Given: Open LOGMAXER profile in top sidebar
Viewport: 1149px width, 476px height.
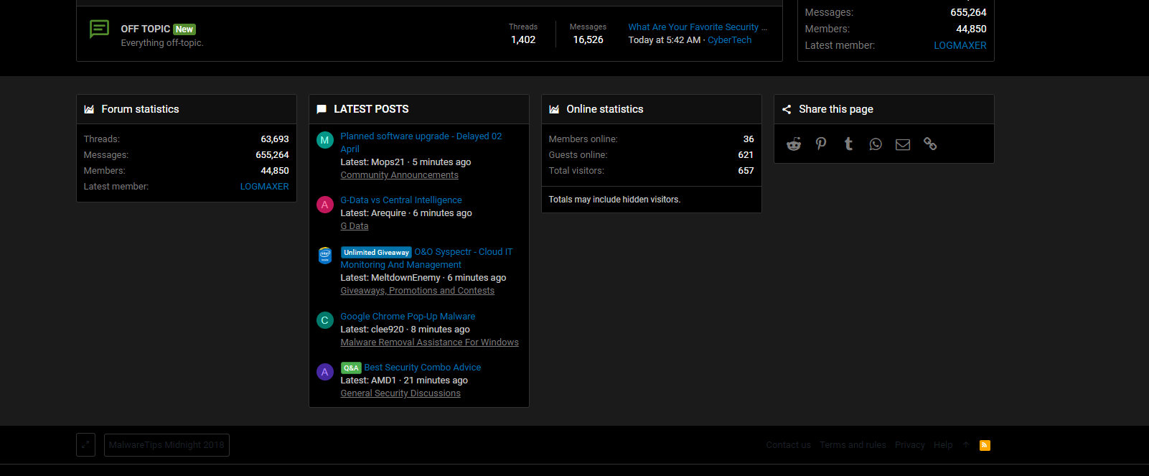Looking at the screenshot, I should tap(960, 45).
